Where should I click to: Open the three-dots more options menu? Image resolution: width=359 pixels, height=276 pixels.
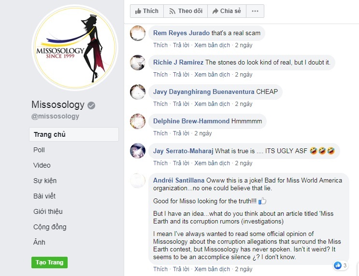pos(255,11)
